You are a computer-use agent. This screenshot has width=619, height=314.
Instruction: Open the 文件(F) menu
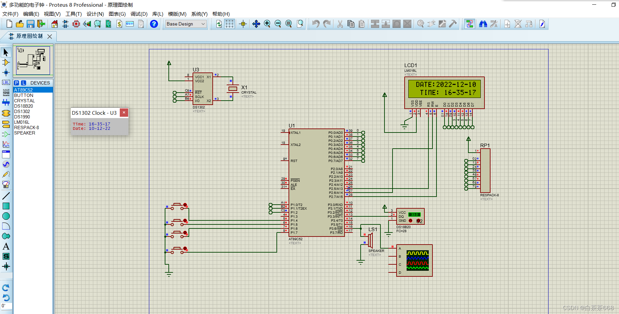(x=10, y=14)
